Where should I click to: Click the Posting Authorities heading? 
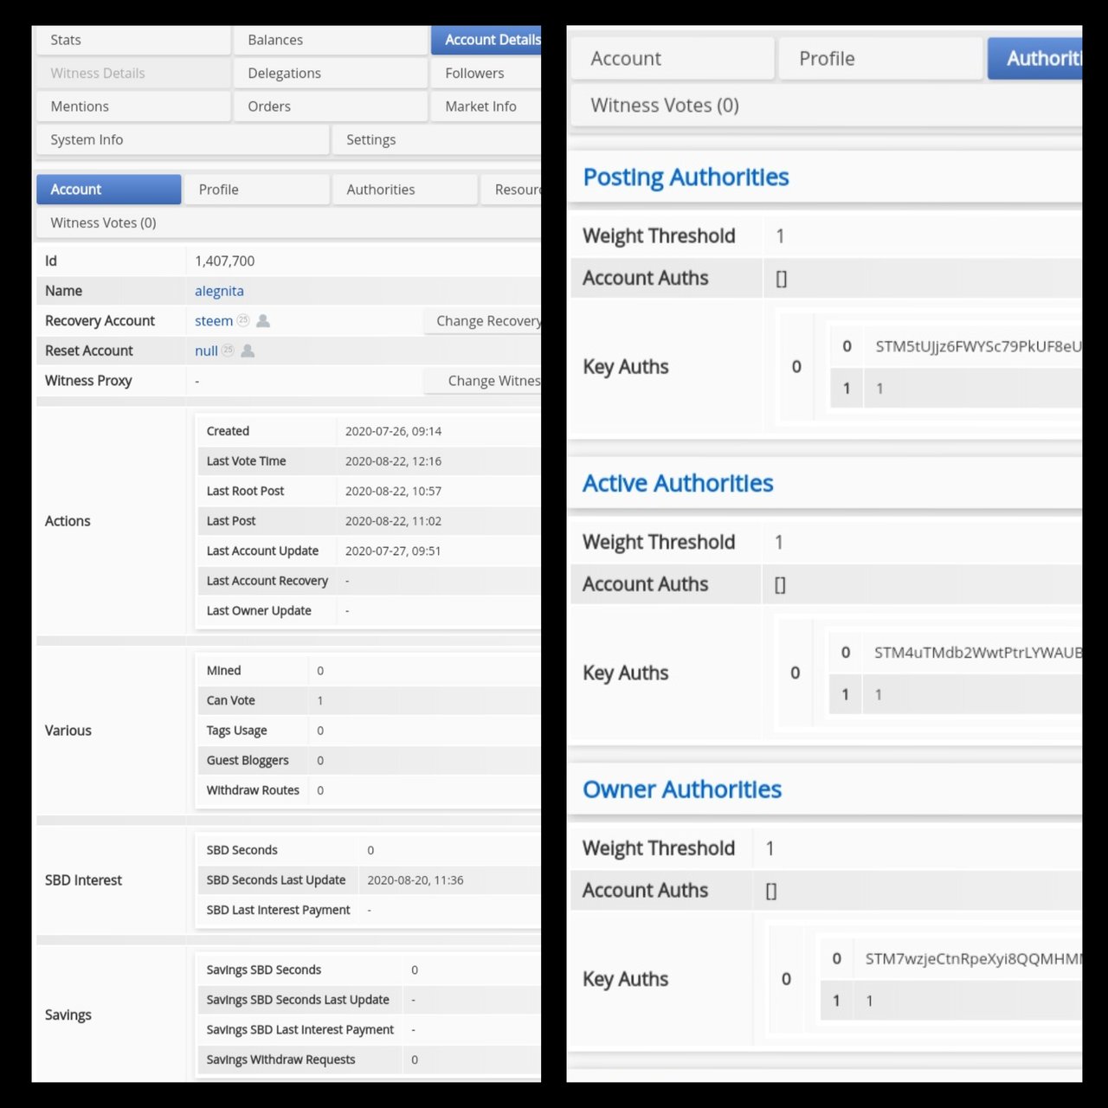tap(686, 177)
